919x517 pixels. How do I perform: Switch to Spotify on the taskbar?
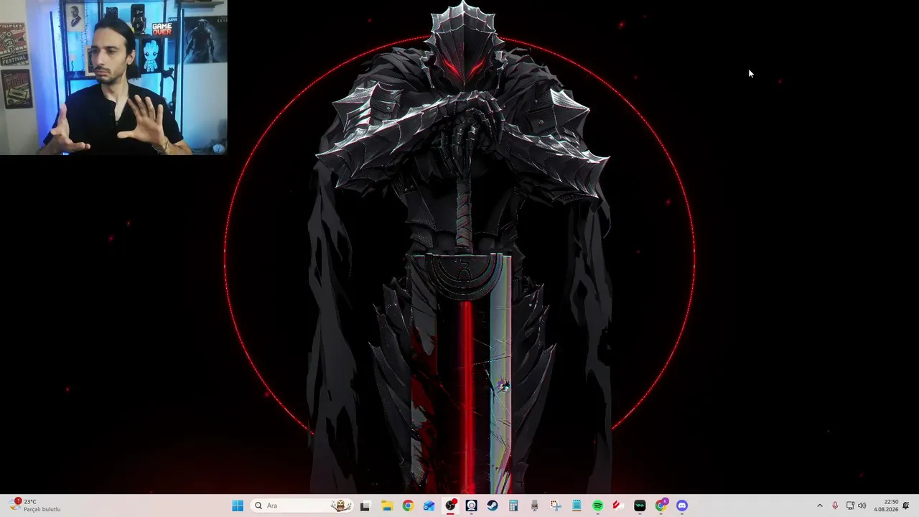click(598, 506)
